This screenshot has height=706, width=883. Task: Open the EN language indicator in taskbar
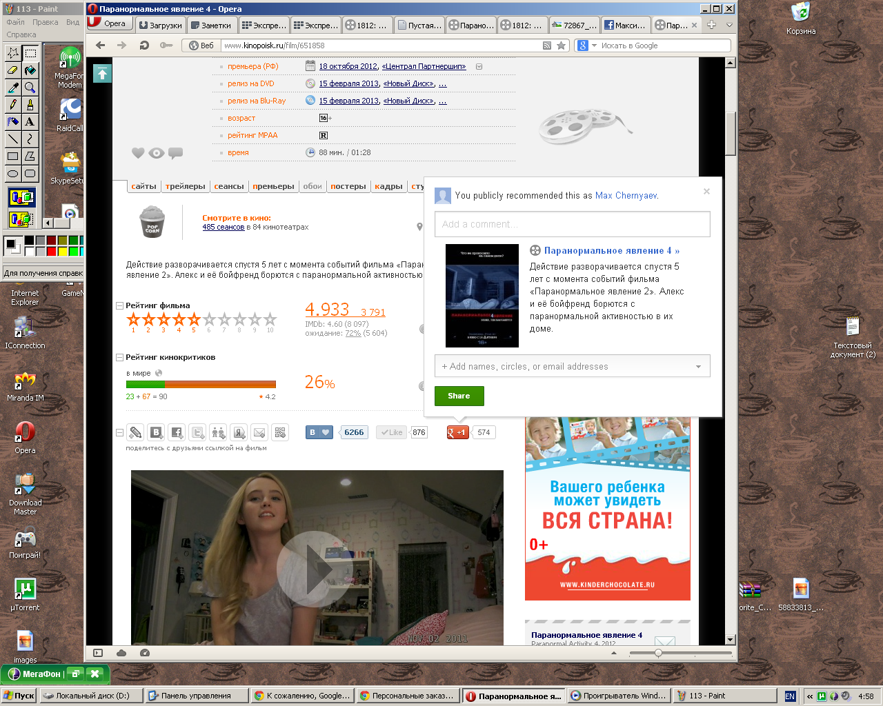[x=790, y=696]
